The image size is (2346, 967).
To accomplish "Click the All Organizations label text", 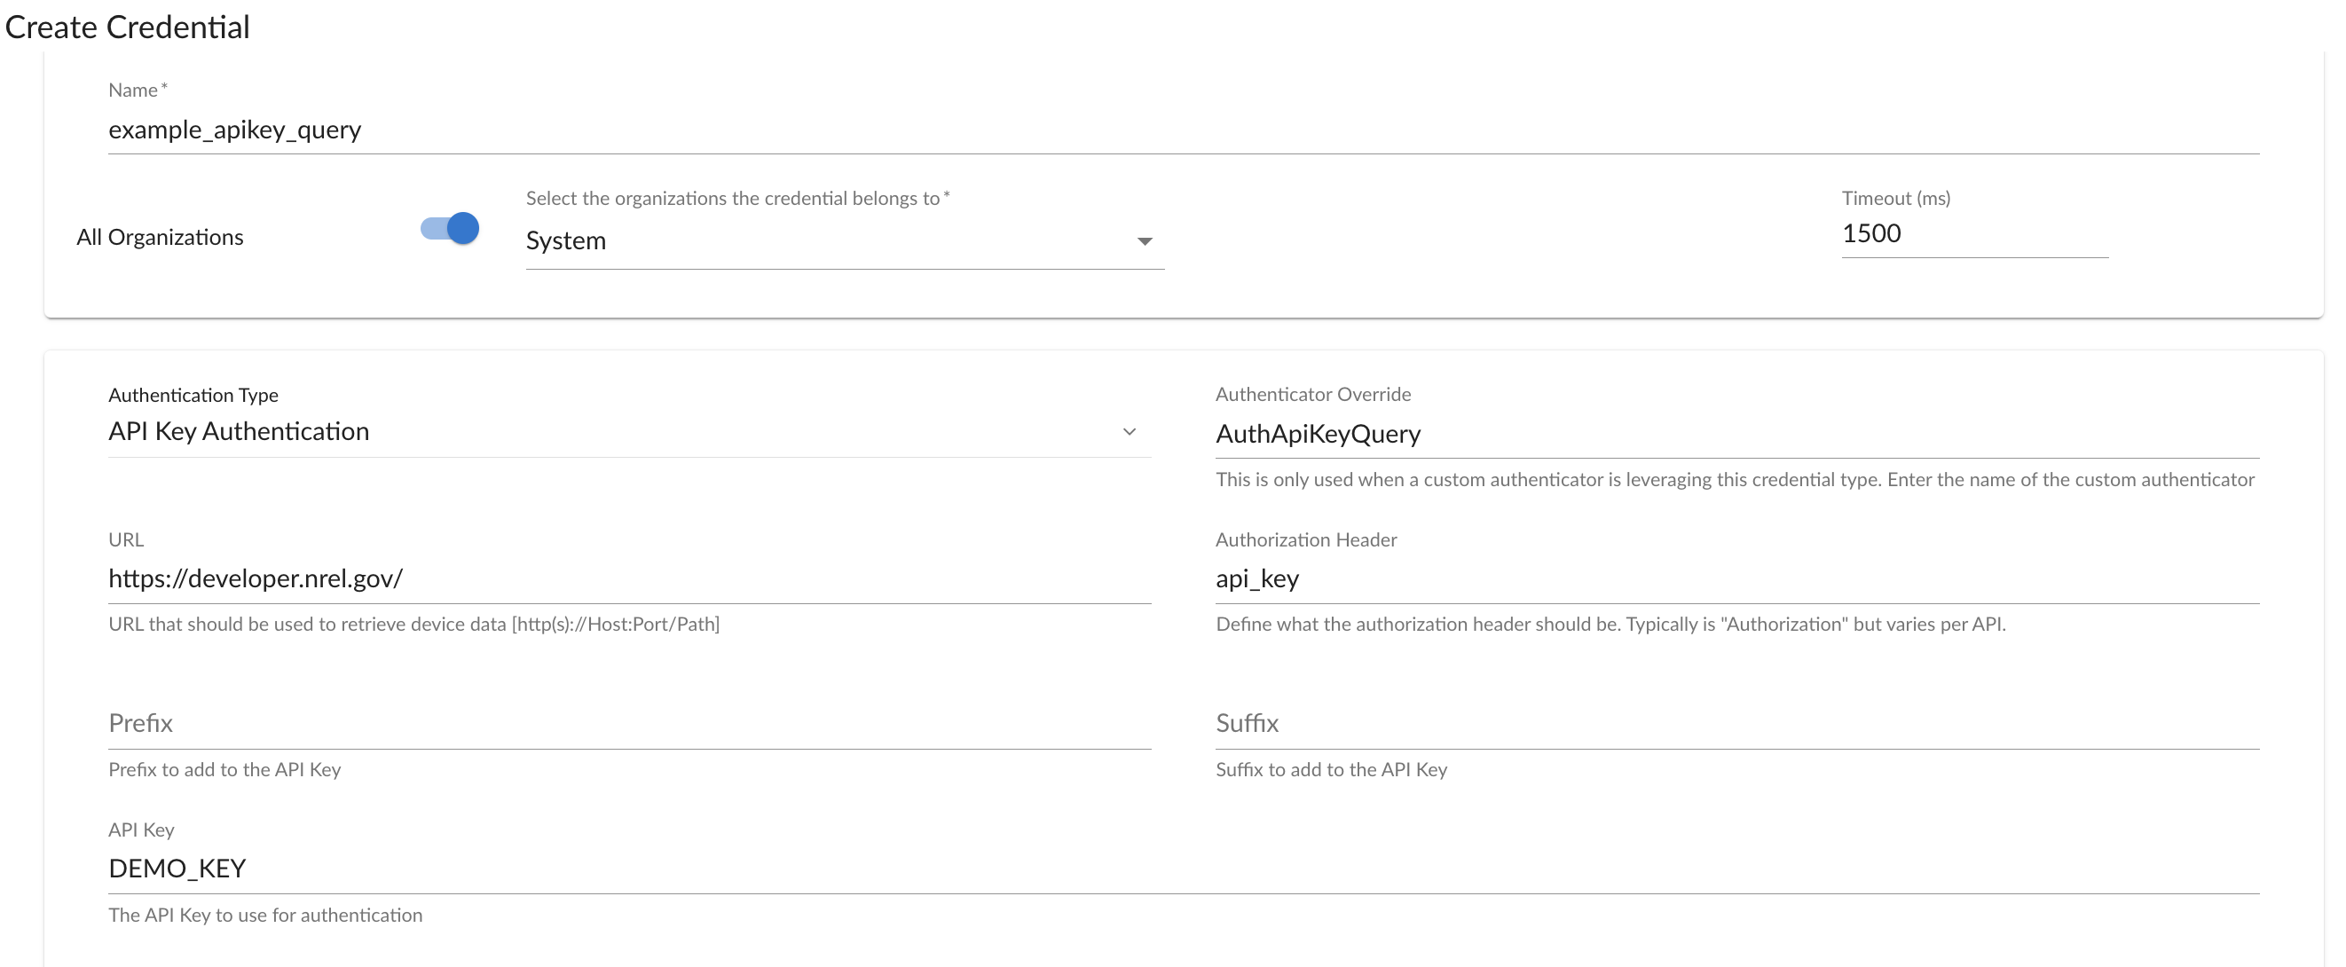I will pos(161,238).
